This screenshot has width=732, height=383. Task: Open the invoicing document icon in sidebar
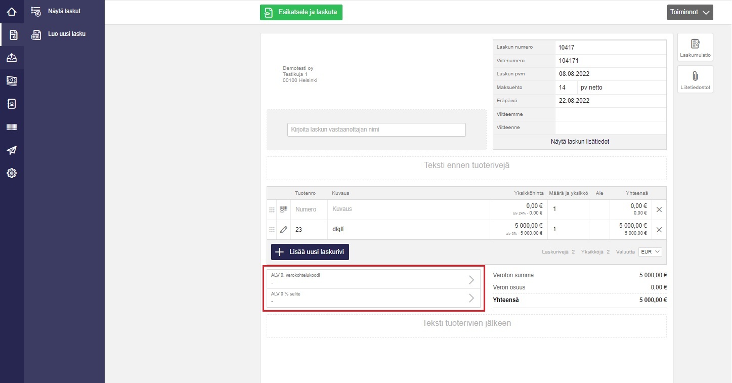pos(13,35)
